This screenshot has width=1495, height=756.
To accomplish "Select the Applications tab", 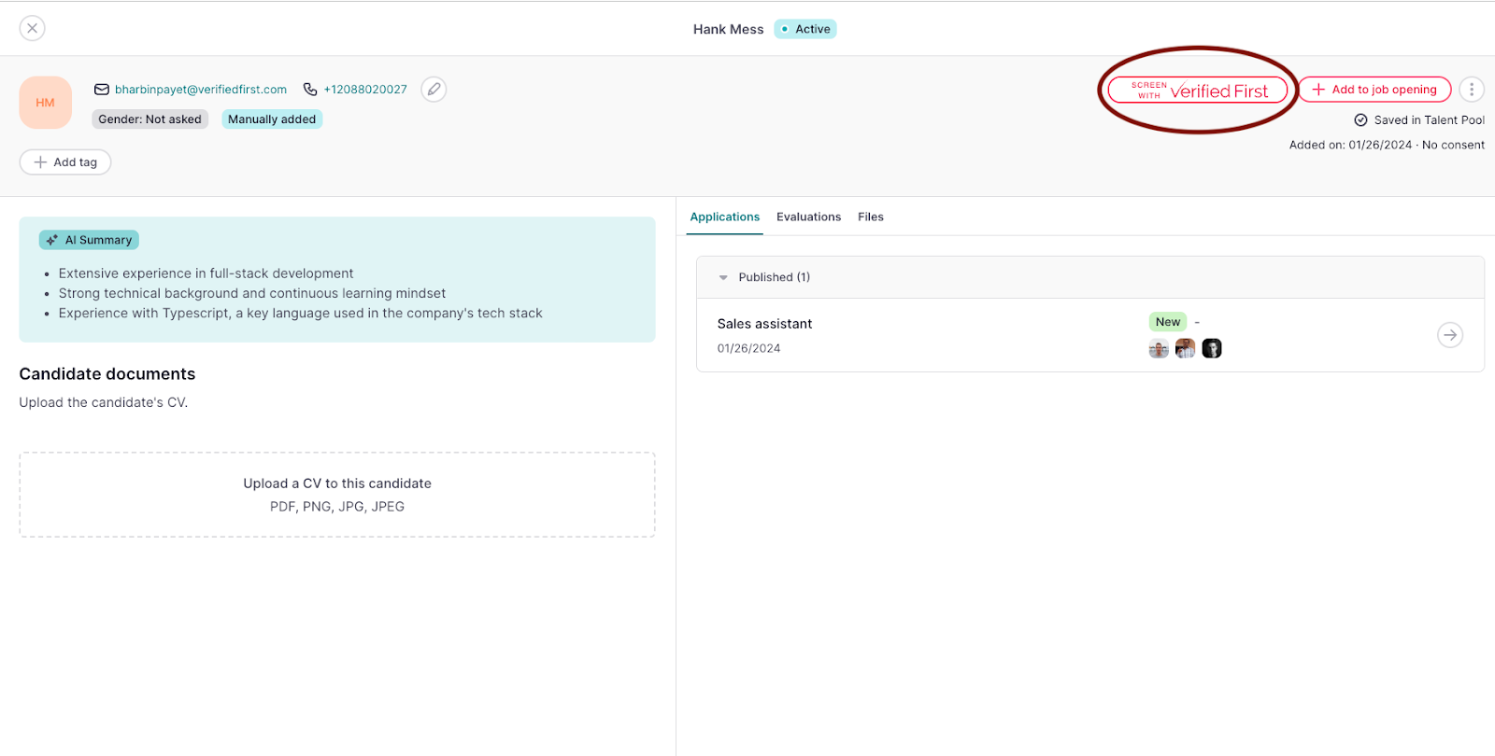I will (724, 217).
